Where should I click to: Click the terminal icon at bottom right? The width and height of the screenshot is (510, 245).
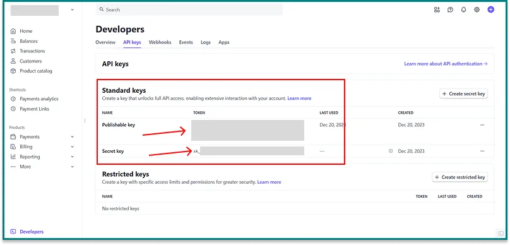coord(501,233)
